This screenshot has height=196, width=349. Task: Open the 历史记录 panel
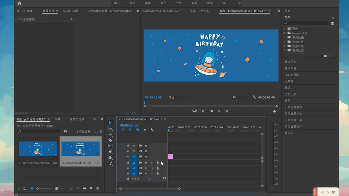point(290,94)
